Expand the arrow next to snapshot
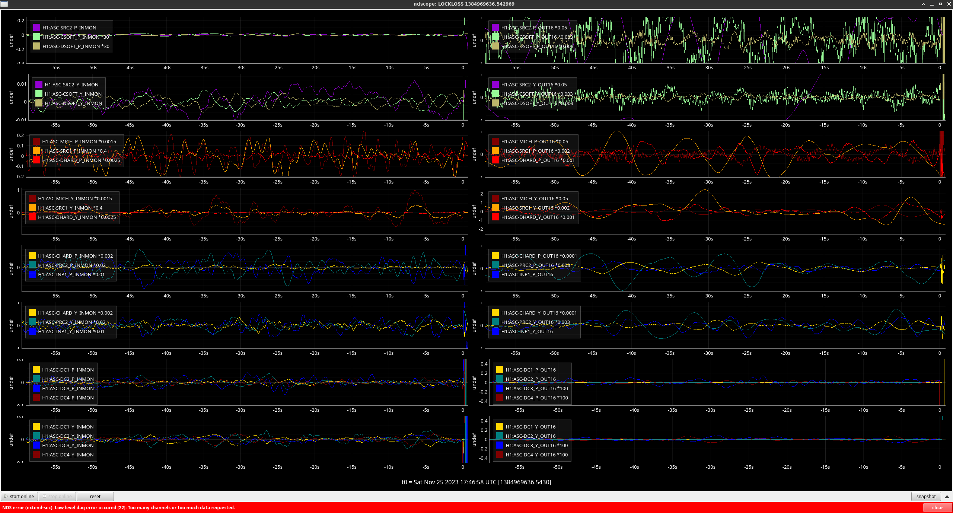Viewport: 953px width, 513px height. click(947, 497)
